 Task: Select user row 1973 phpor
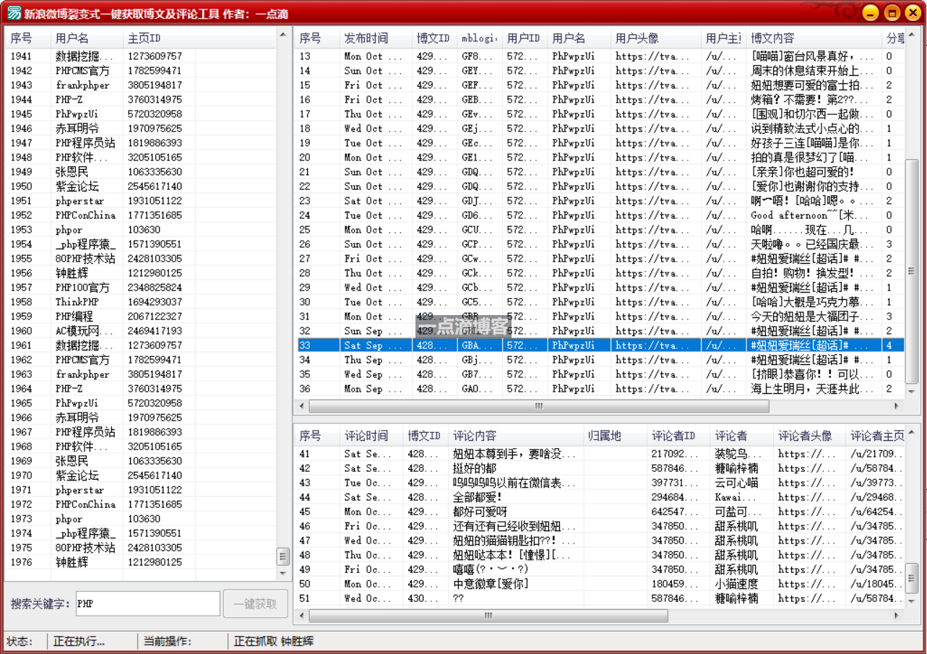[x=141, y=519]
